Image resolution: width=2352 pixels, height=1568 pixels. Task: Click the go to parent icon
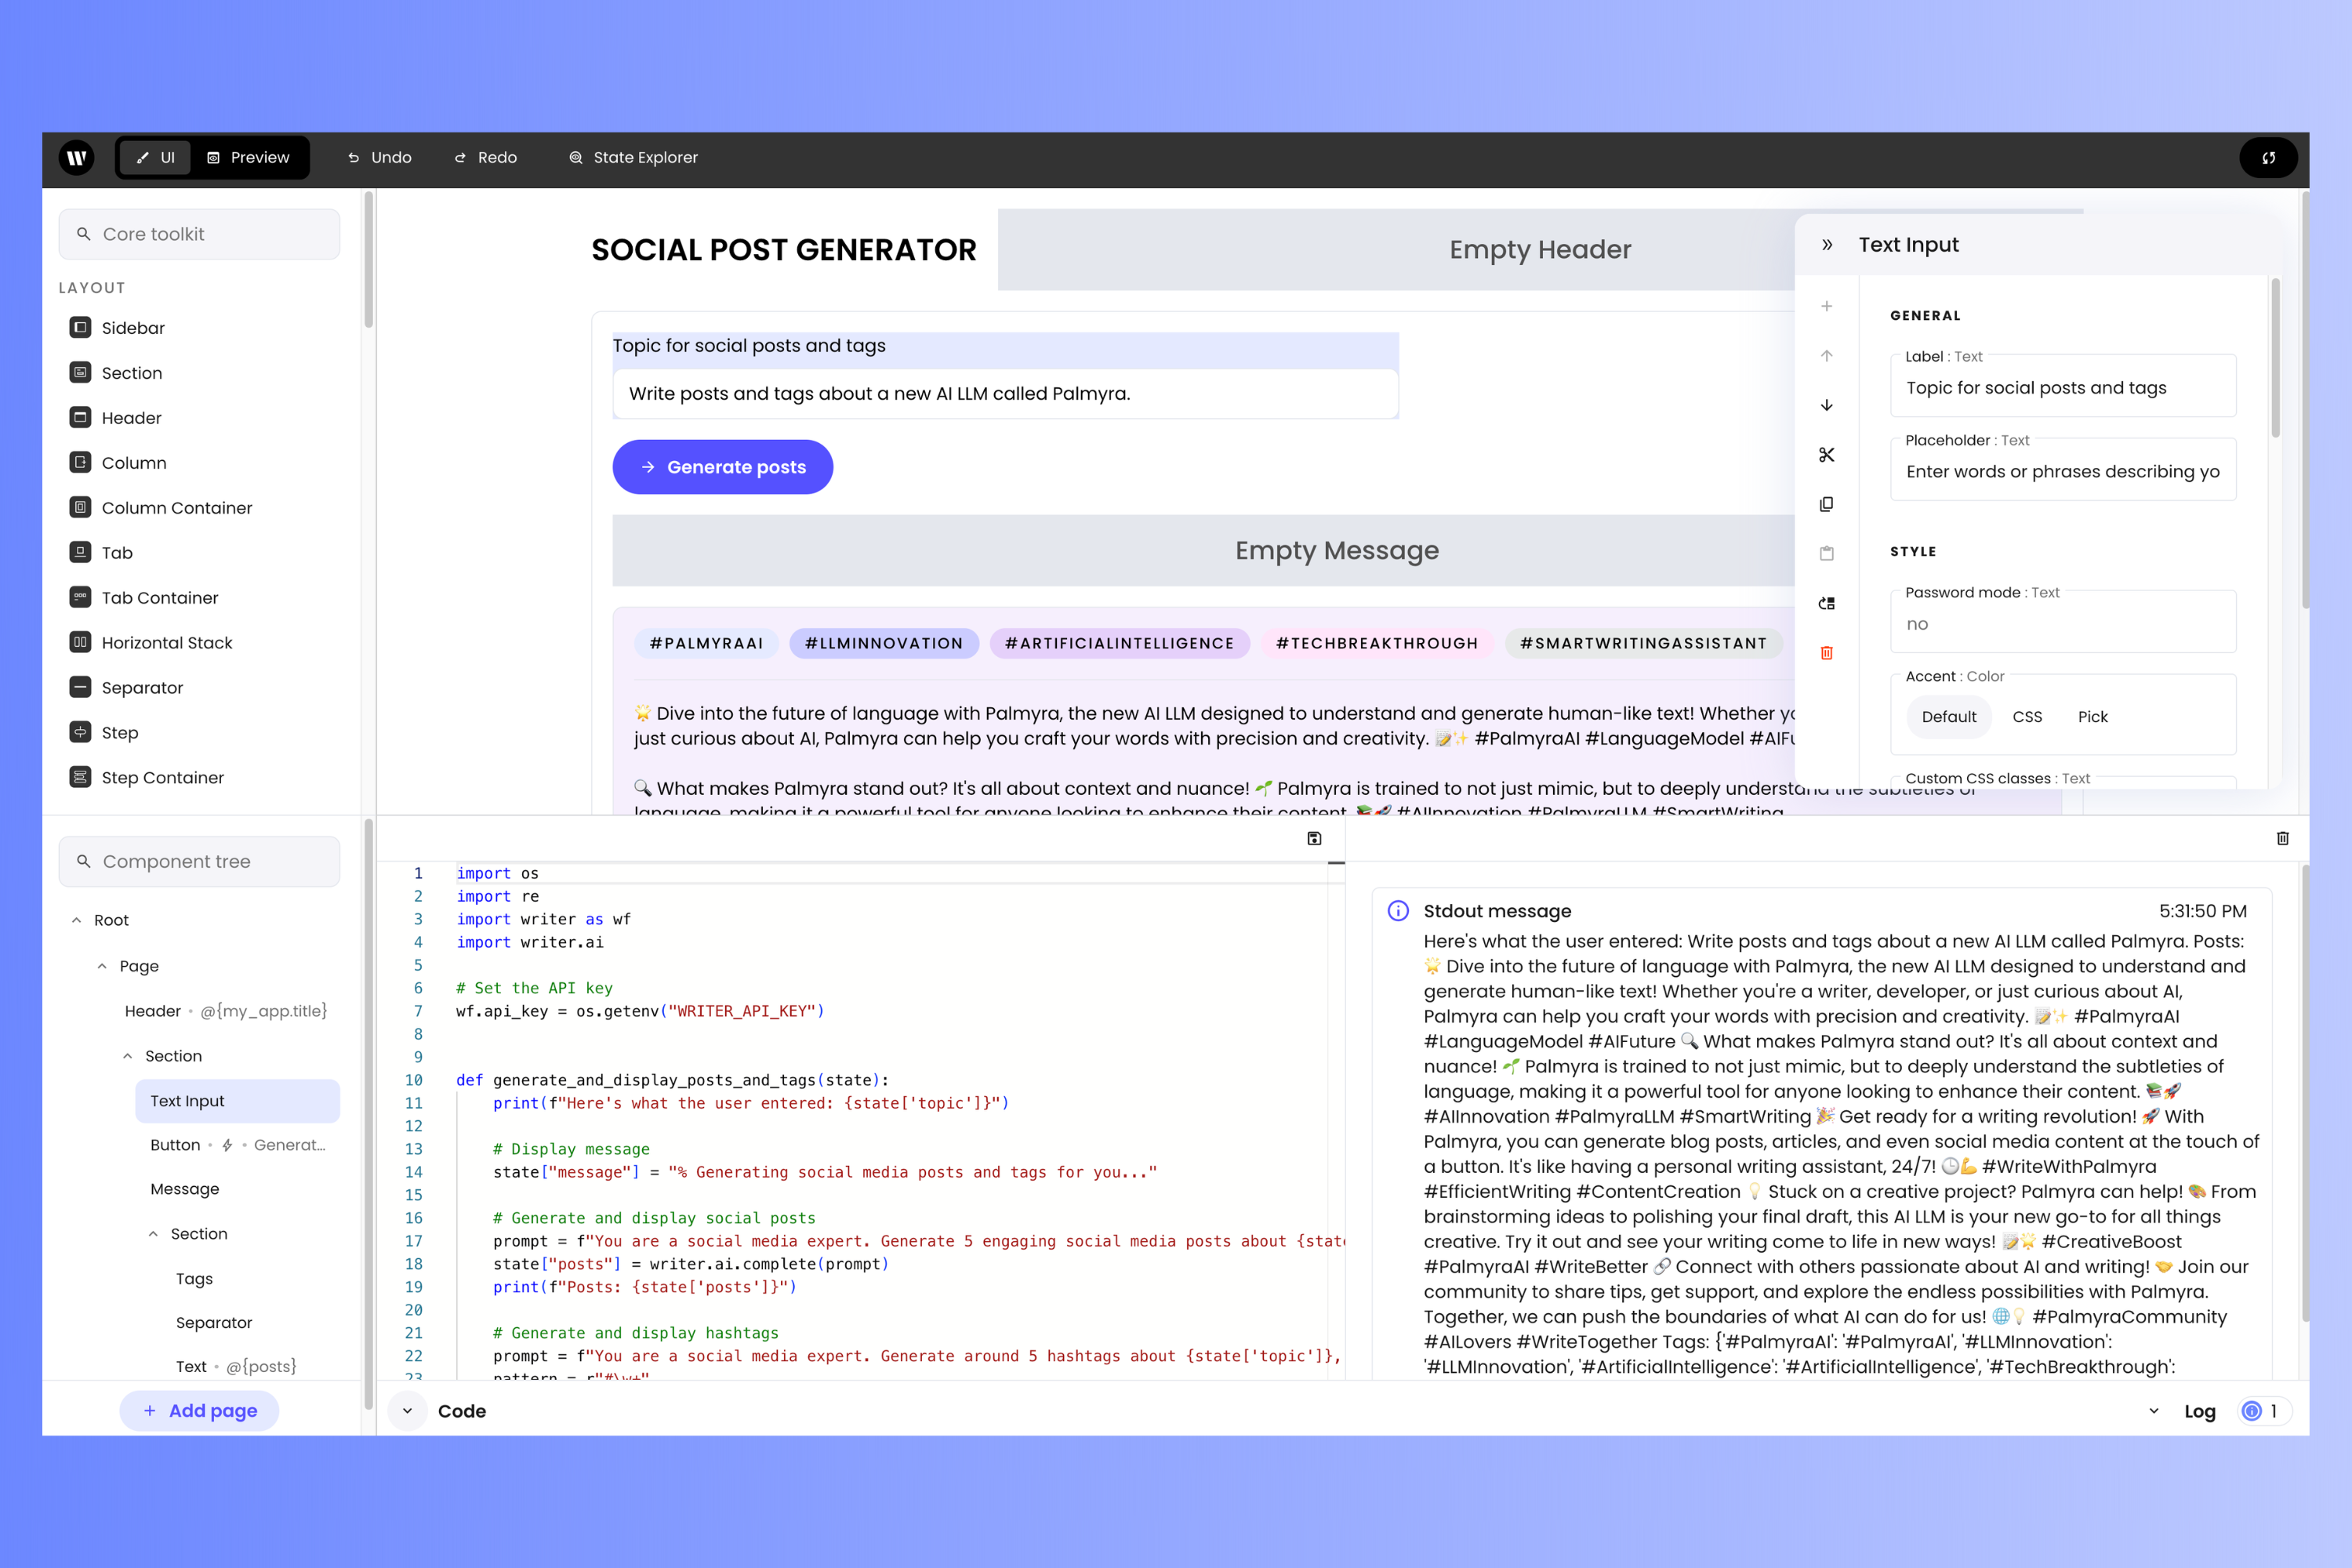click(1826, 603)
